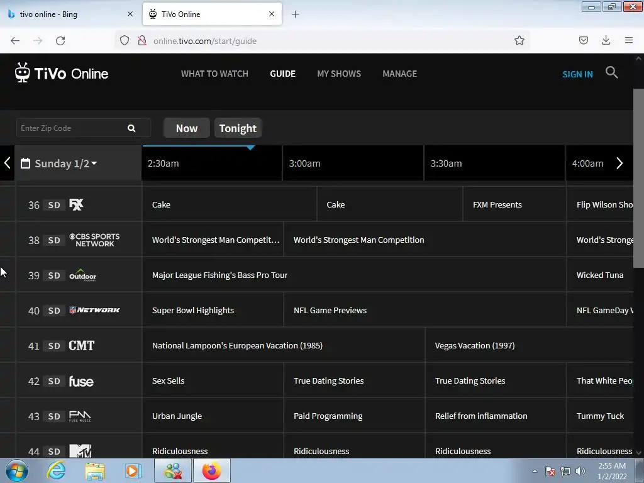Open Wicked Tuna listing
This screenshot has width=644, height=483.
(600, 275)
